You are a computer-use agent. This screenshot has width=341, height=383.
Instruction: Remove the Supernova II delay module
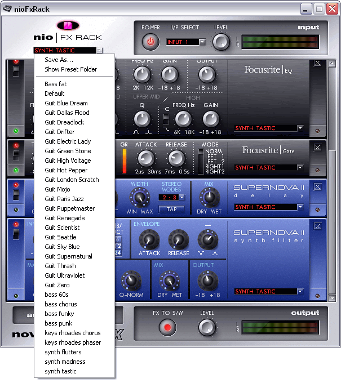coord(317,187)
